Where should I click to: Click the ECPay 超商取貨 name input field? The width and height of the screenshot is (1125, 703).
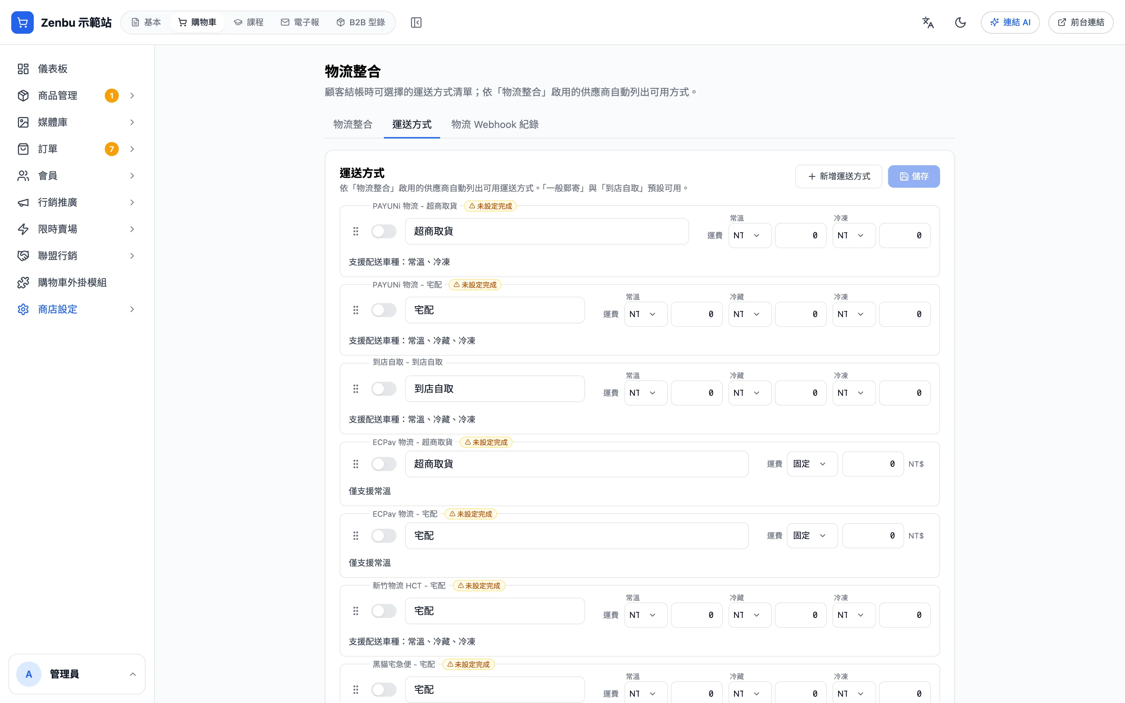click(x=577, y=464)
